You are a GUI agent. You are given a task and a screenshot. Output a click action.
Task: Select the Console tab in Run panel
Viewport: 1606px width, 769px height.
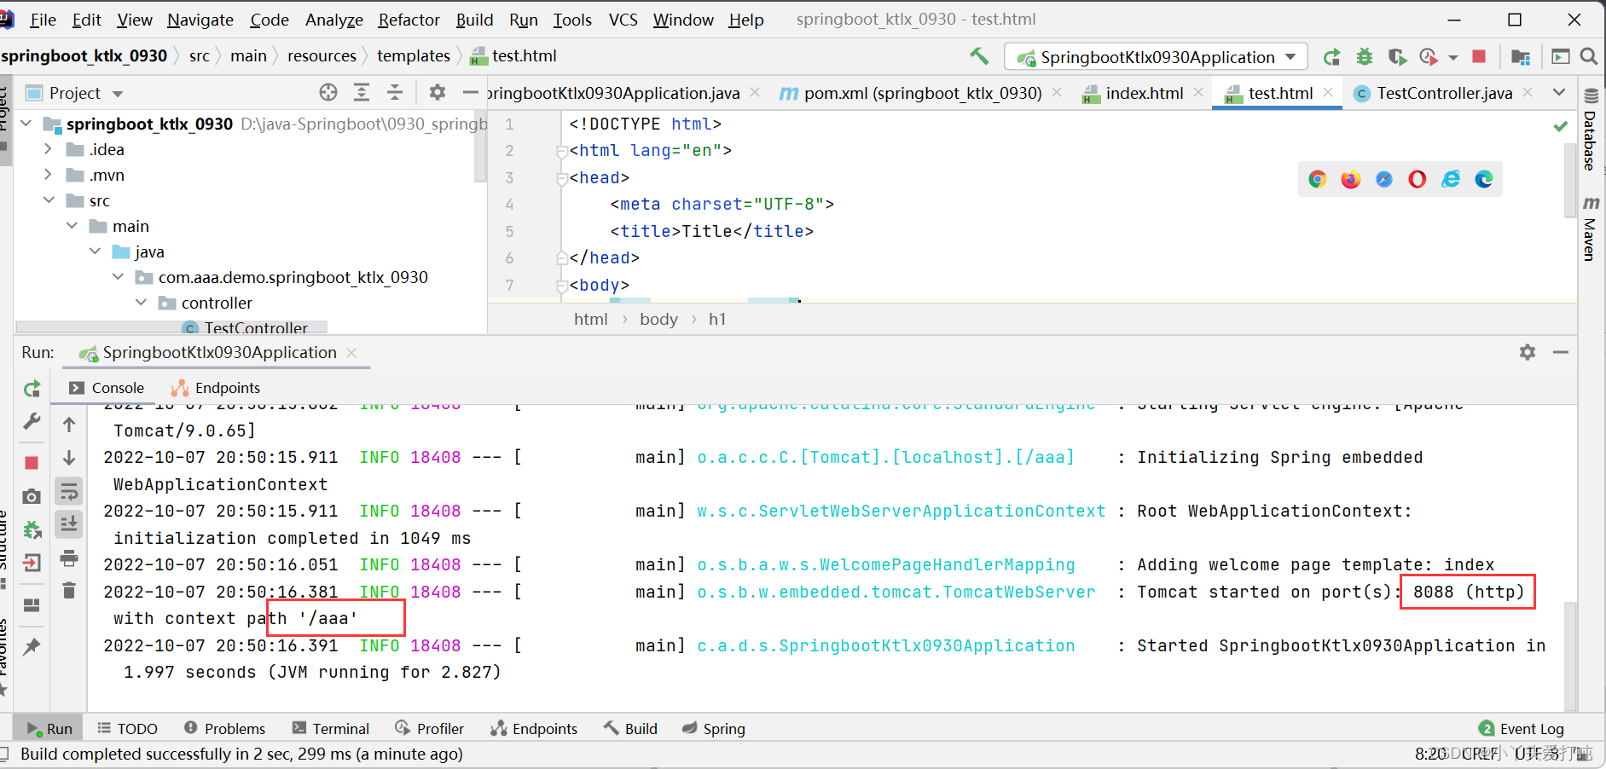(x=107, y=388)
